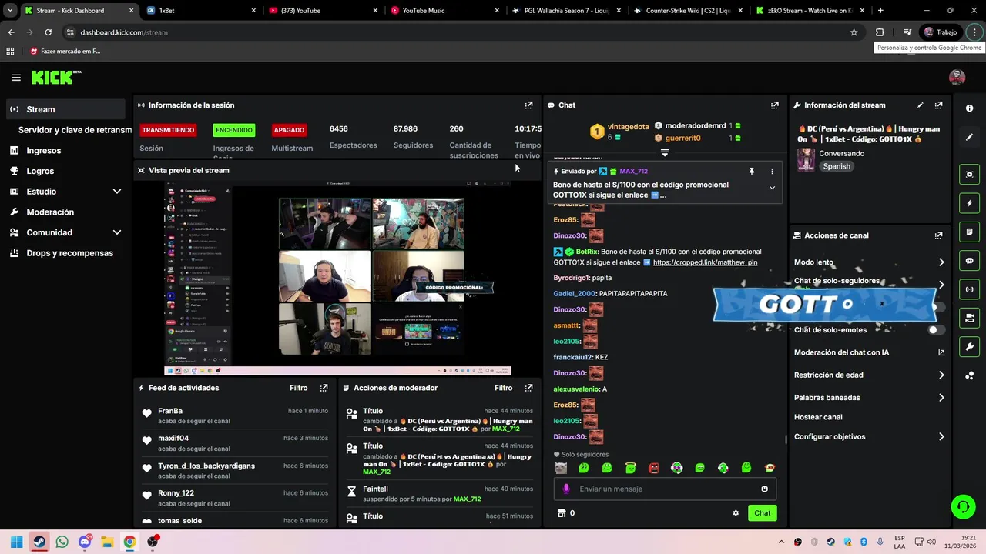
Task: Click the broadcast signal icon in right sidebar
Action: pos(969,289)
